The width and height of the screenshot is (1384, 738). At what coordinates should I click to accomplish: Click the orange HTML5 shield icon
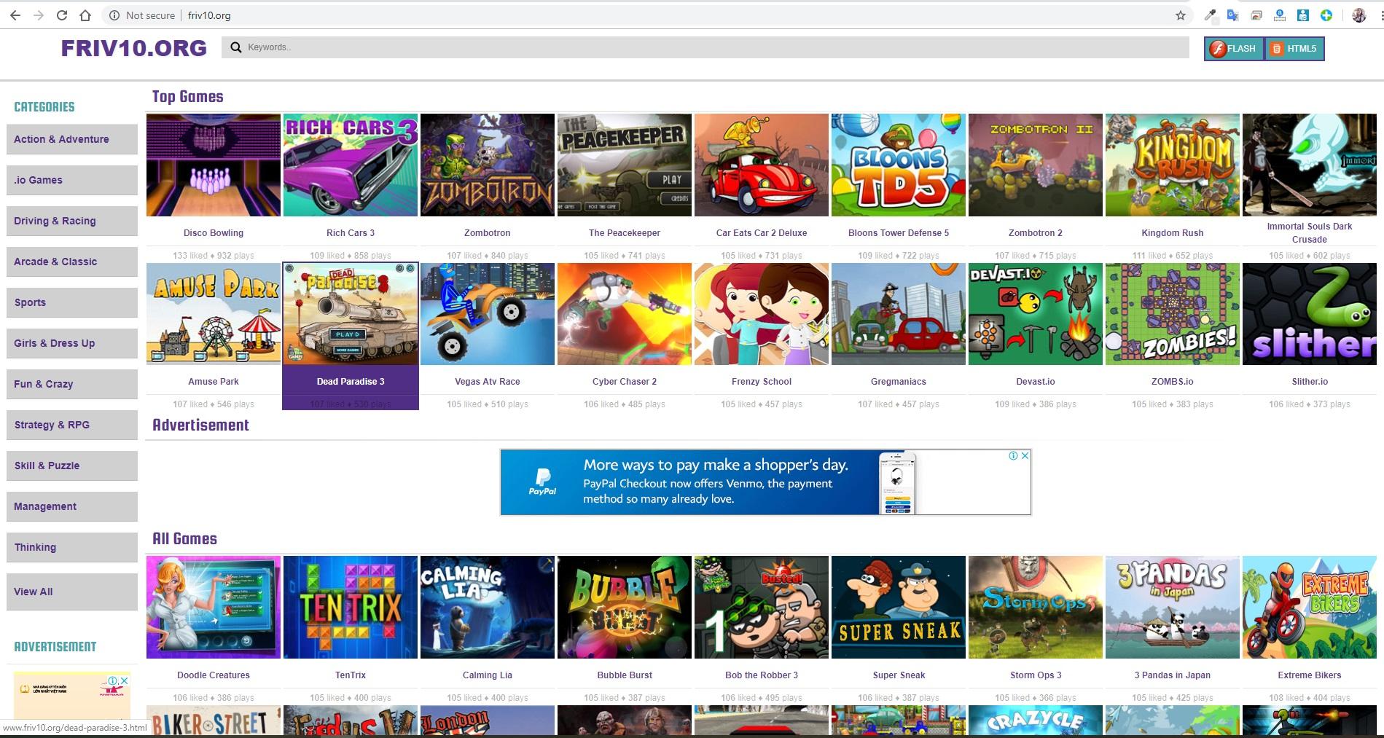tap(1277, 48)
